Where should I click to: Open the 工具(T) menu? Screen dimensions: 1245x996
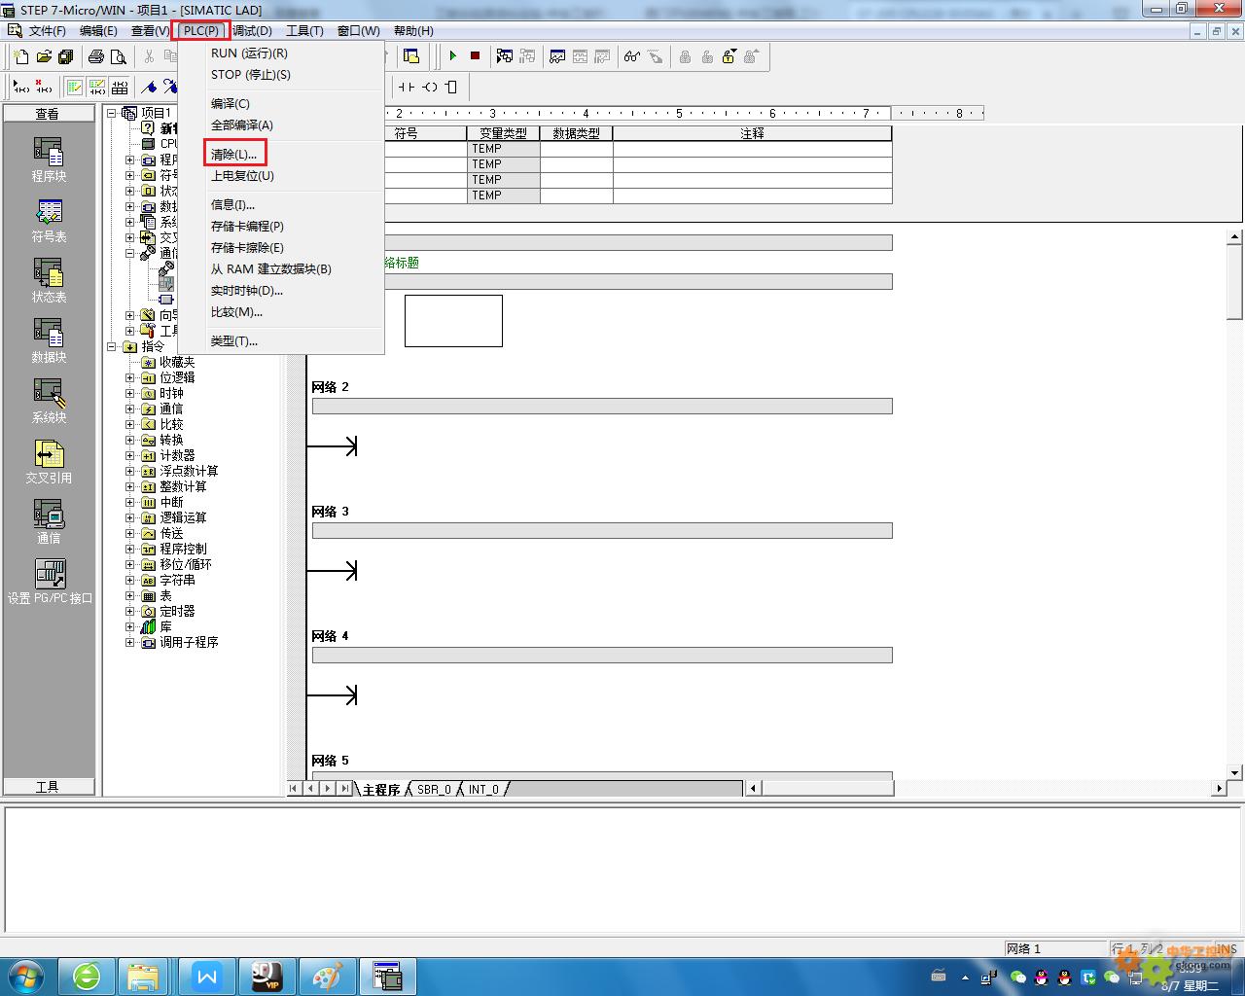tap(304, 31)
